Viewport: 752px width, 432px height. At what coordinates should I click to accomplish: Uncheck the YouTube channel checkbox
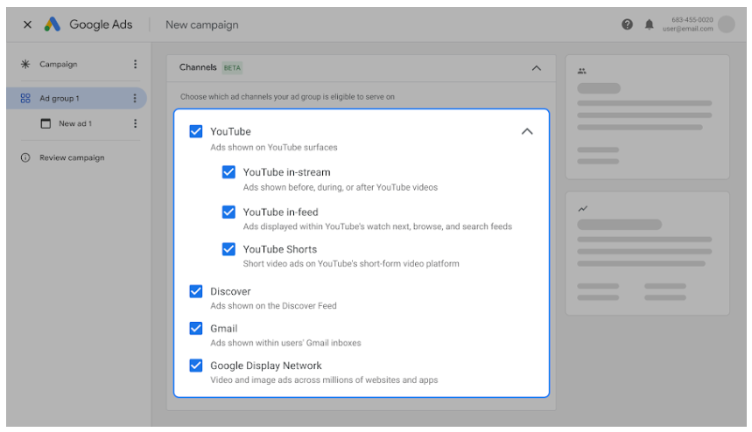point(196,132)
